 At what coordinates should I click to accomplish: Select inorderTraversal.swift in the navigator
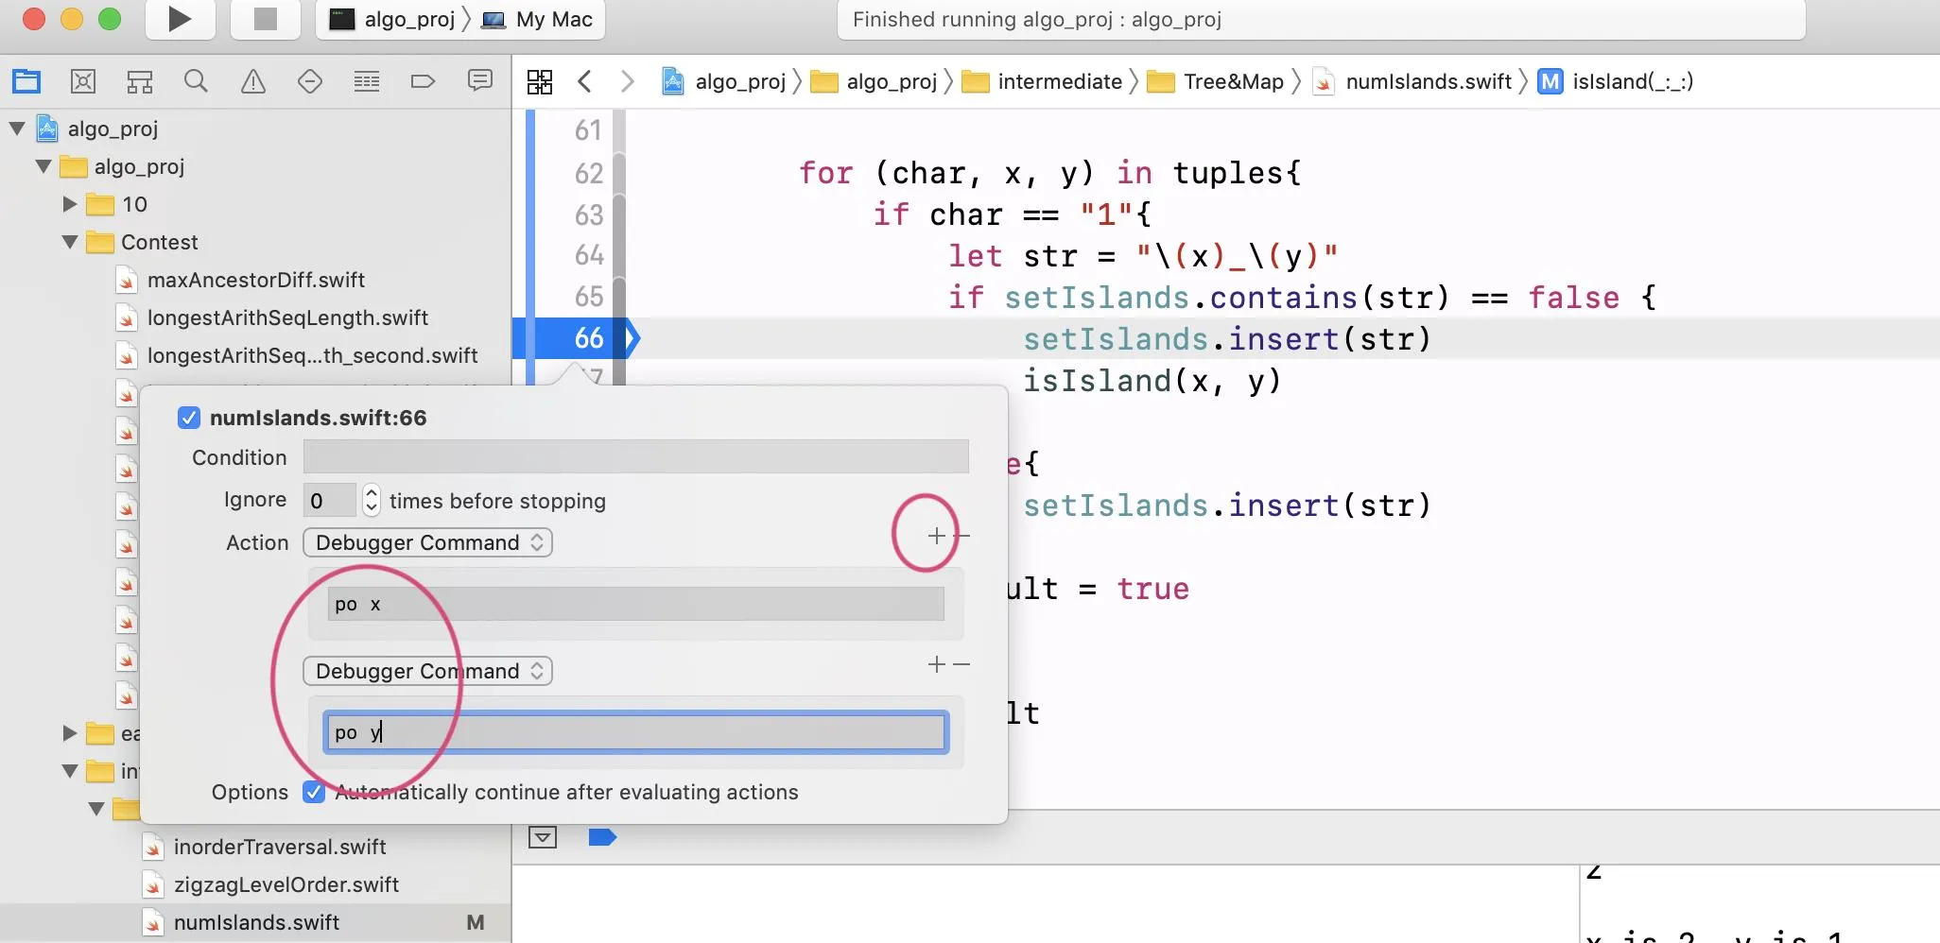pyautogui.click(x=280, y=847)
